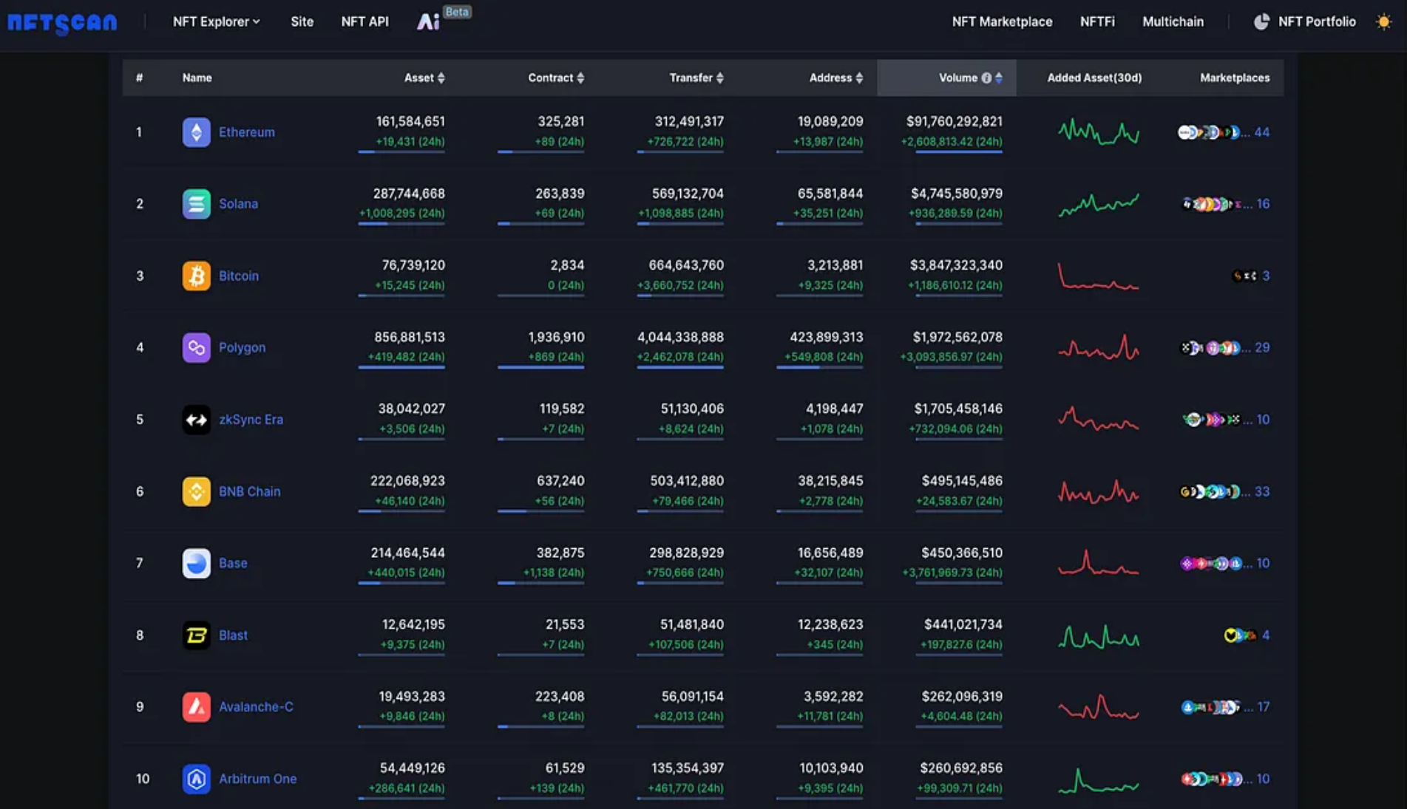Screen dimensions: 1407x809
Task: Click the Arbitrum One chain logo
Action: tap(196, 779)
